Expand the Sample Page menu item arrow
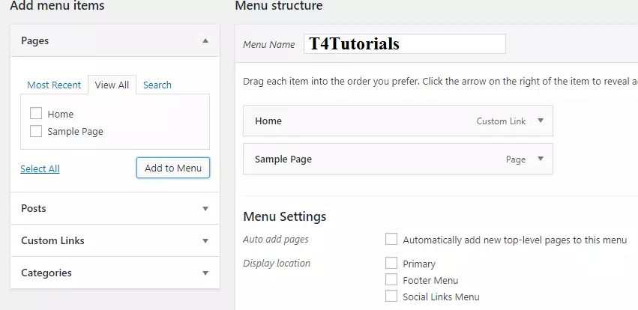Screen dimensions: 638x310 [541, 159]
